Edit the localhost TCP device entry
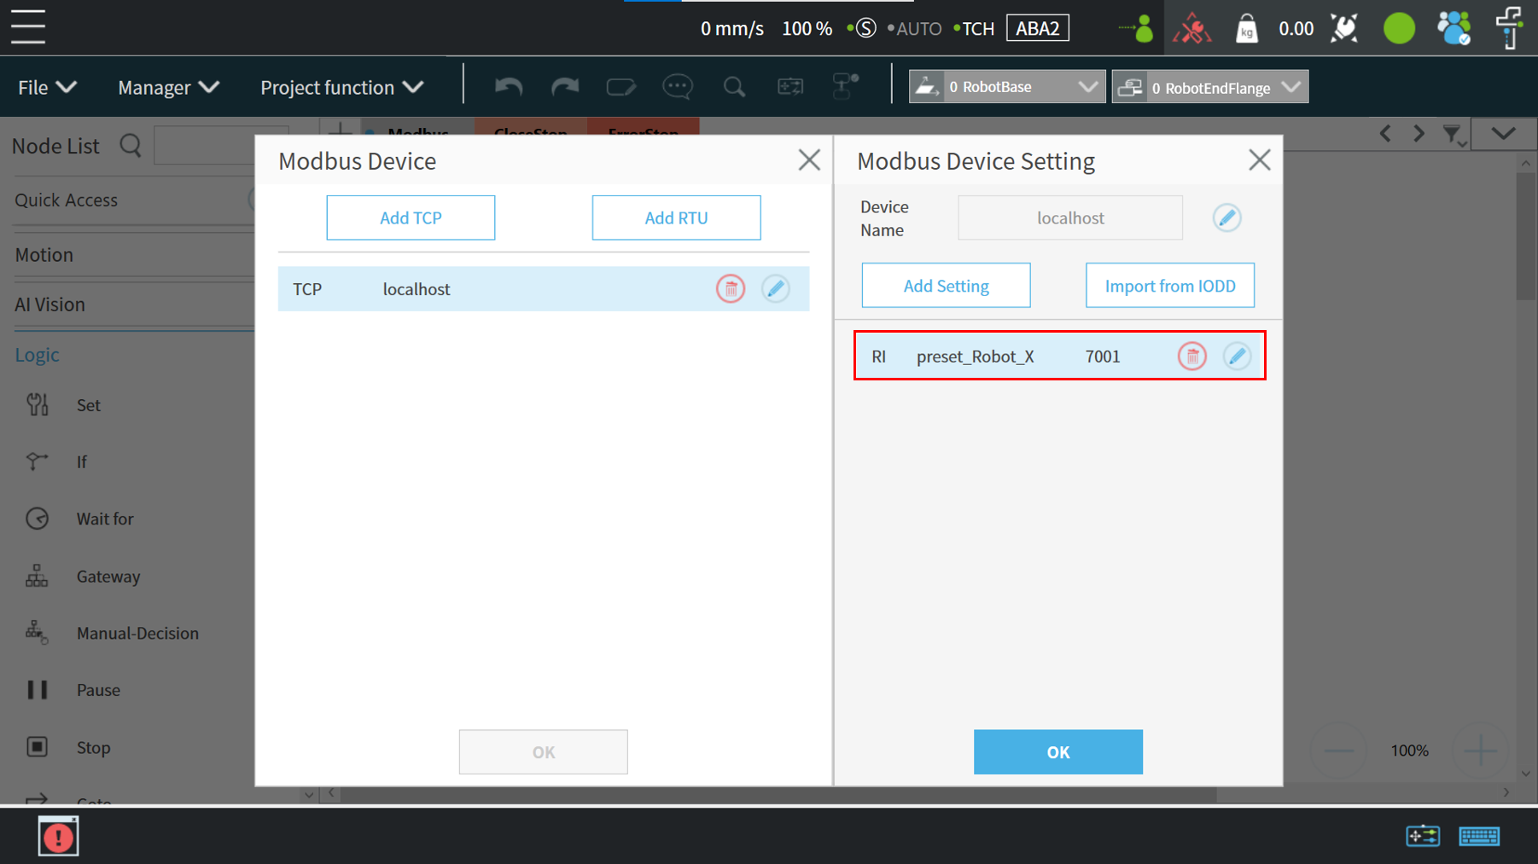The image size is (1538, 864). (775, 289)
